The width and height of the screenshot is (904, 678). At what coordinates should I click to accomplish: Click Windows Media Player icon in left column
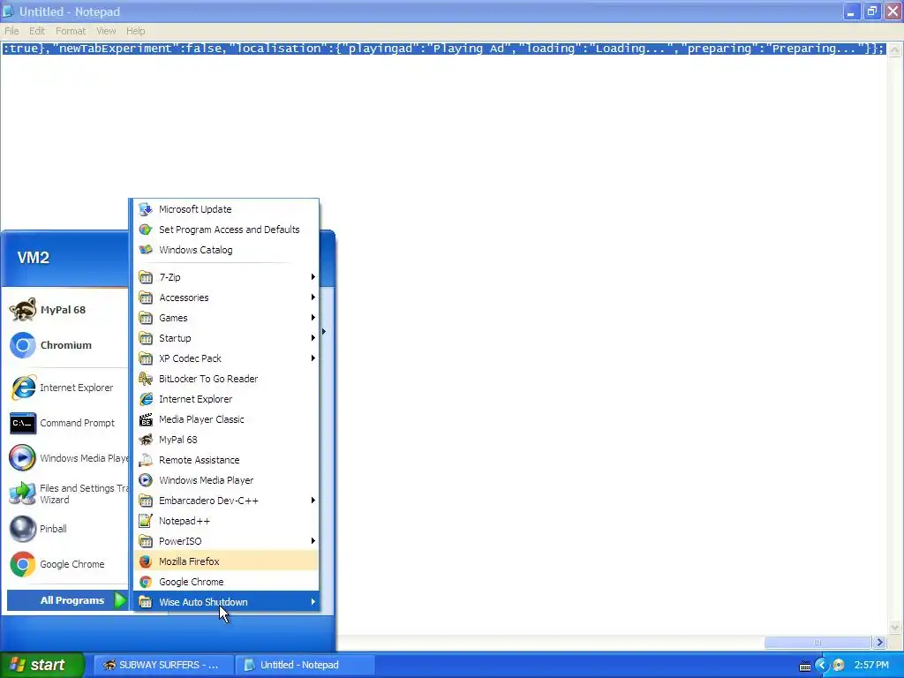22,458
